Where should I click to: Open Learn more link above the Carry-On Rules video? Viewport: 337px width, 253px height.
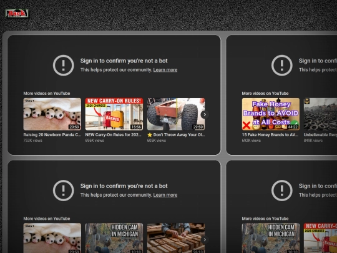click(165, 70)
